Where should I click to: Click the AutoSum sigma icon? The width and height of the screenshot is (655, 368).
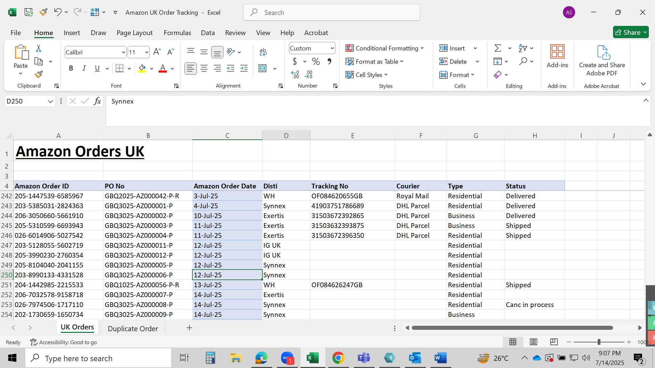[498, 48]
